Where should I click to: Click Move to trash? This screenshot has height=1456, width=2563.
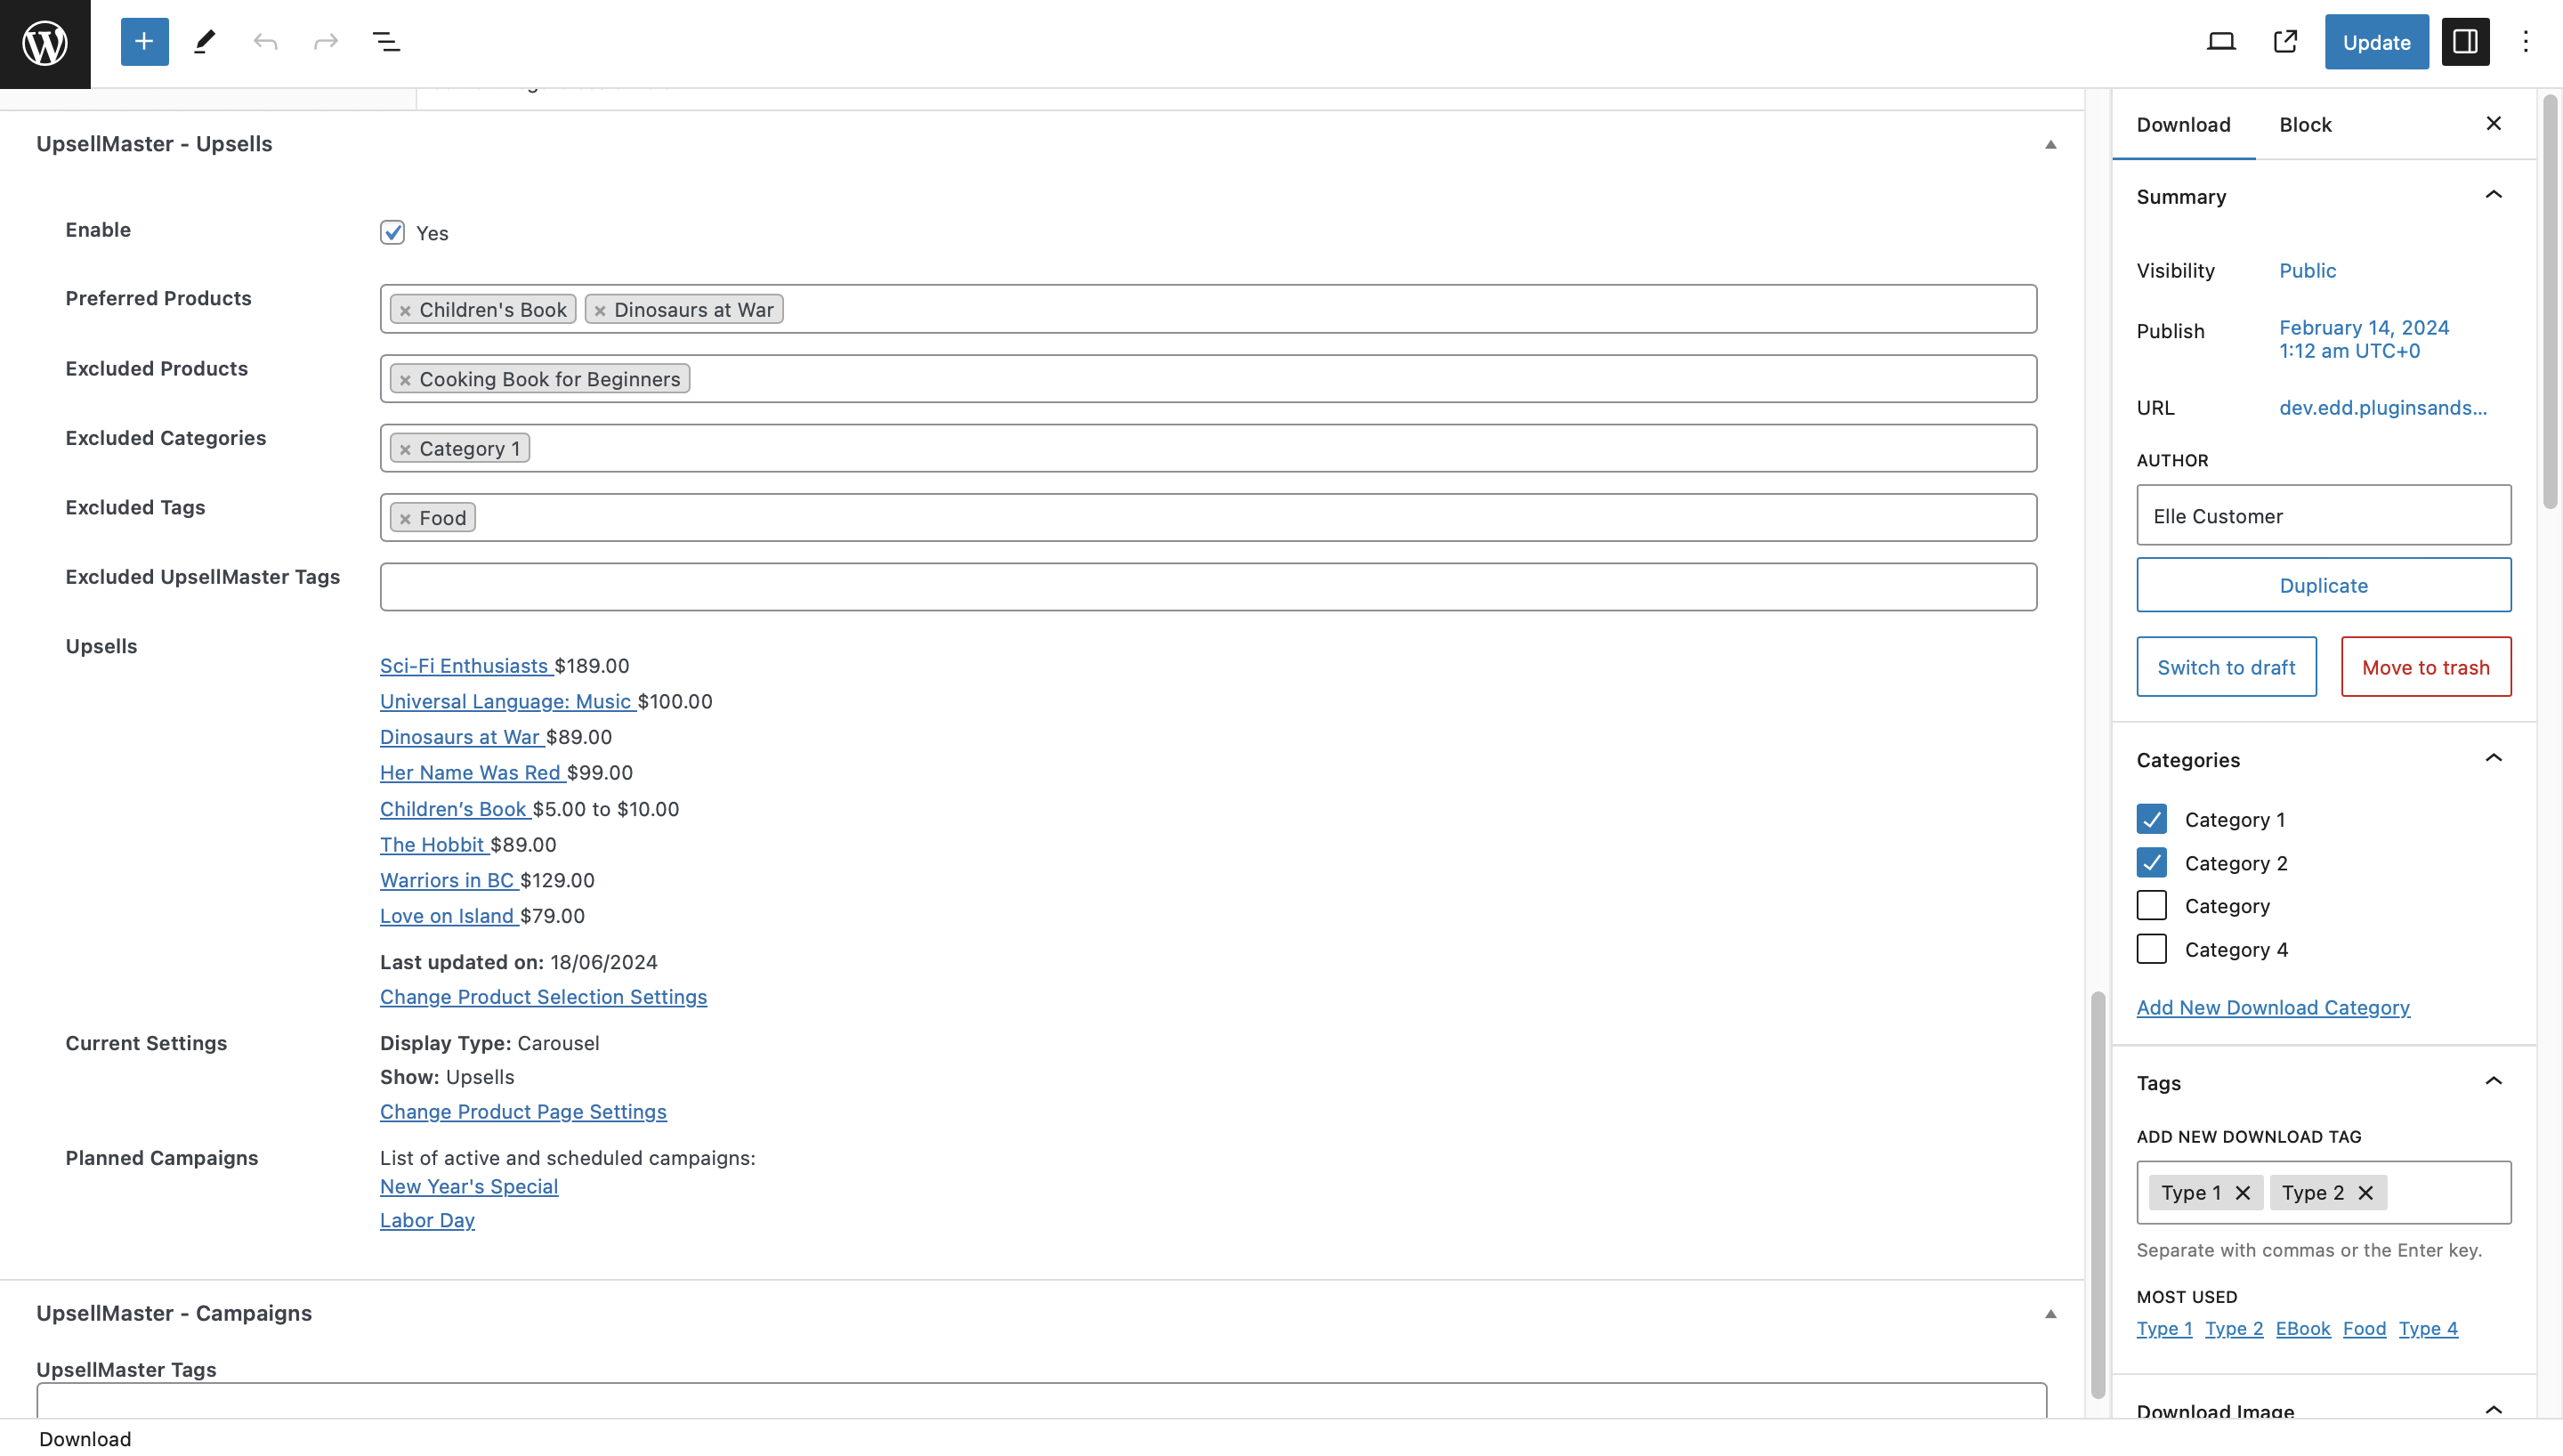pyautogui.click(x=2425, y=667)
